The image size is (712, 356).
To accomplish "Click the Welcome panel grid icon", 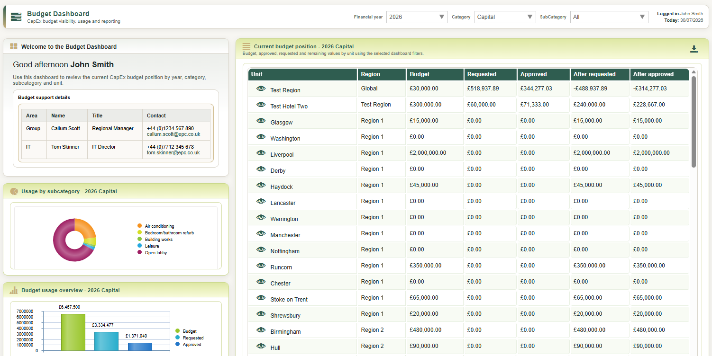I will coord(14,46).
